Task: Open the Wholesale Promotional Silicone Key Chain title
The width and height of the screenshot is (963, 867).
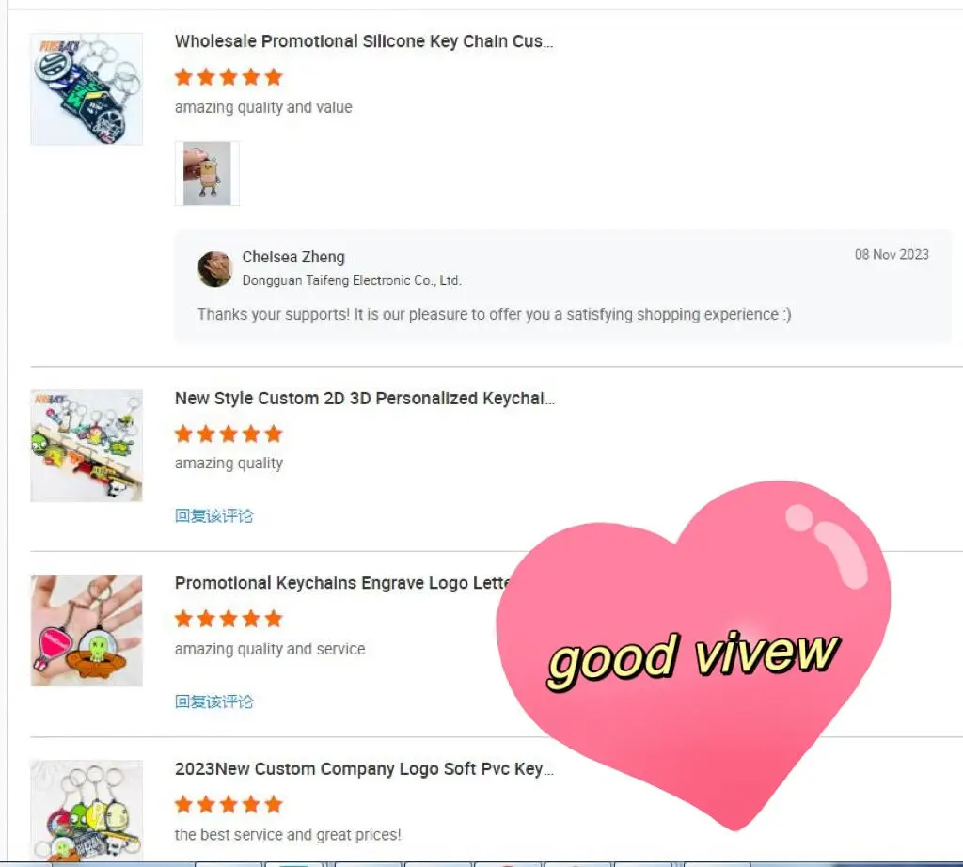Action: pos(364,41)
